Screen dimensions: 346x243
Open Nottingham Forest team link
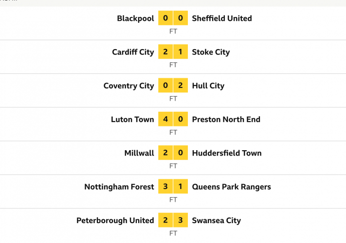119,187
